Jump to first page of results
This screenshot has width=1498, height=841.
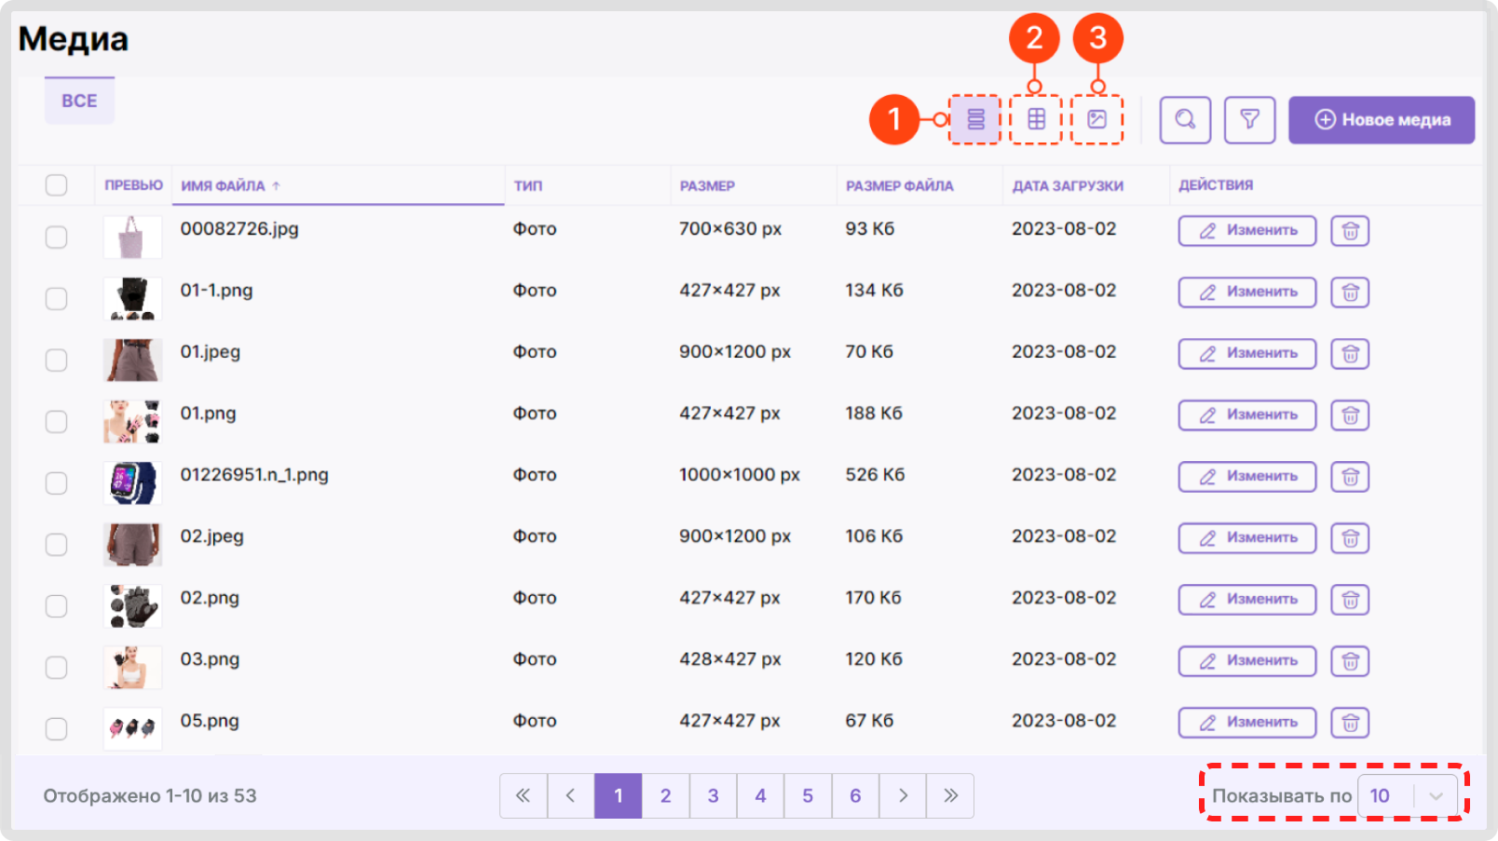tap(524, 795)
